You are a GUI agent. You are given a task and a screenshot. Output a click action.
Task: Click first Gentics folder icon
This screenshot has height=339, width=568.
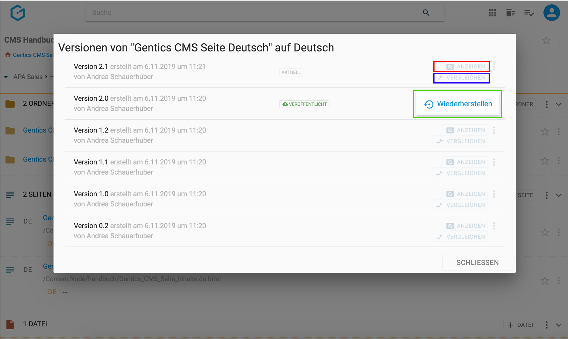point(10,131)
